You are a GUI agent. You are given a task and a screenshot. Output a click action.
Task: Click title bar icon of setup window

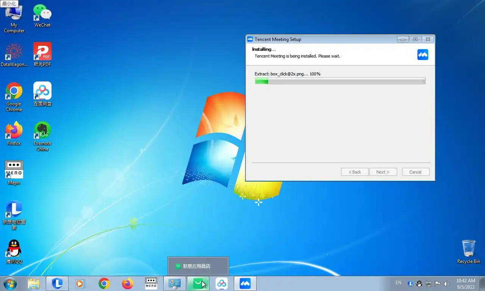pos(250,39)
